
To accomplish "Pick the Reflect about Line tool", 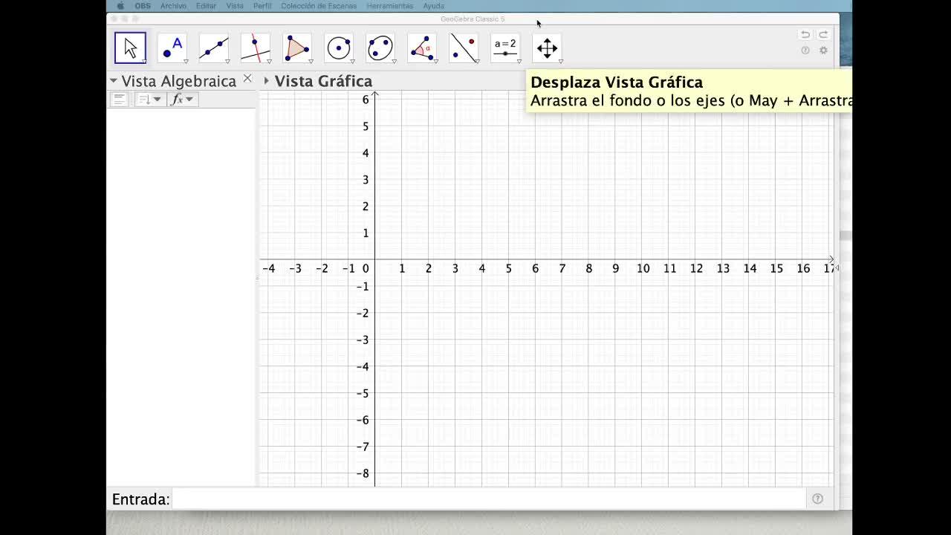I will pos(463,48).
